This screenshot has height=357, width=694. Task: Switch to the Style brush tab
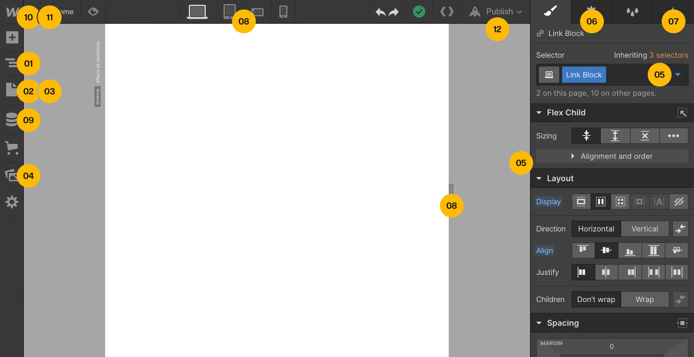pyautogui.click(x=550, y=12)
